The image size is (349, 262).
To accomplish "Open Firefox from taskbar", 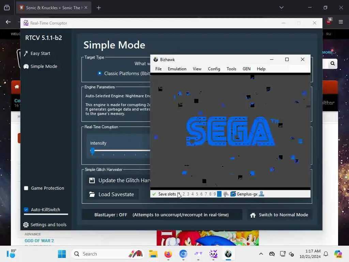I will click(x=168, y=254).
